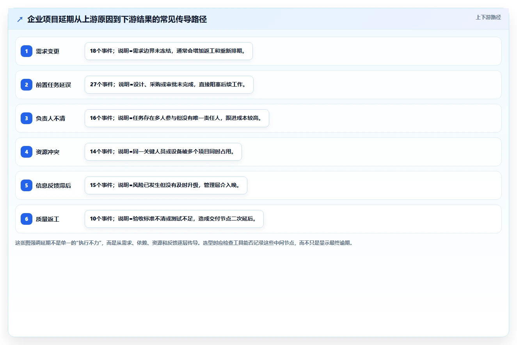Click the step number 3 badge
This screenshot has height=345, width=517.
click(27, 118)
